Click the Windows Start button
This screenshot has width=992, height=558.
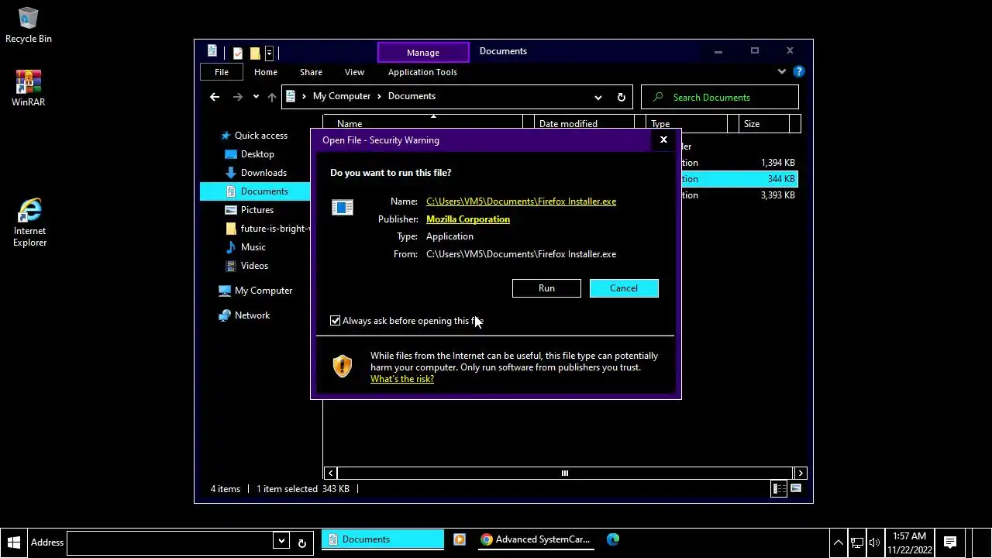point(13,542)
